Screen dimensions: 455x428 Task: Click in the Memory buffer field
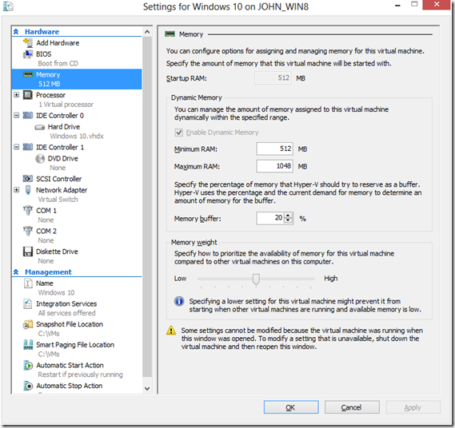point(270,218)
